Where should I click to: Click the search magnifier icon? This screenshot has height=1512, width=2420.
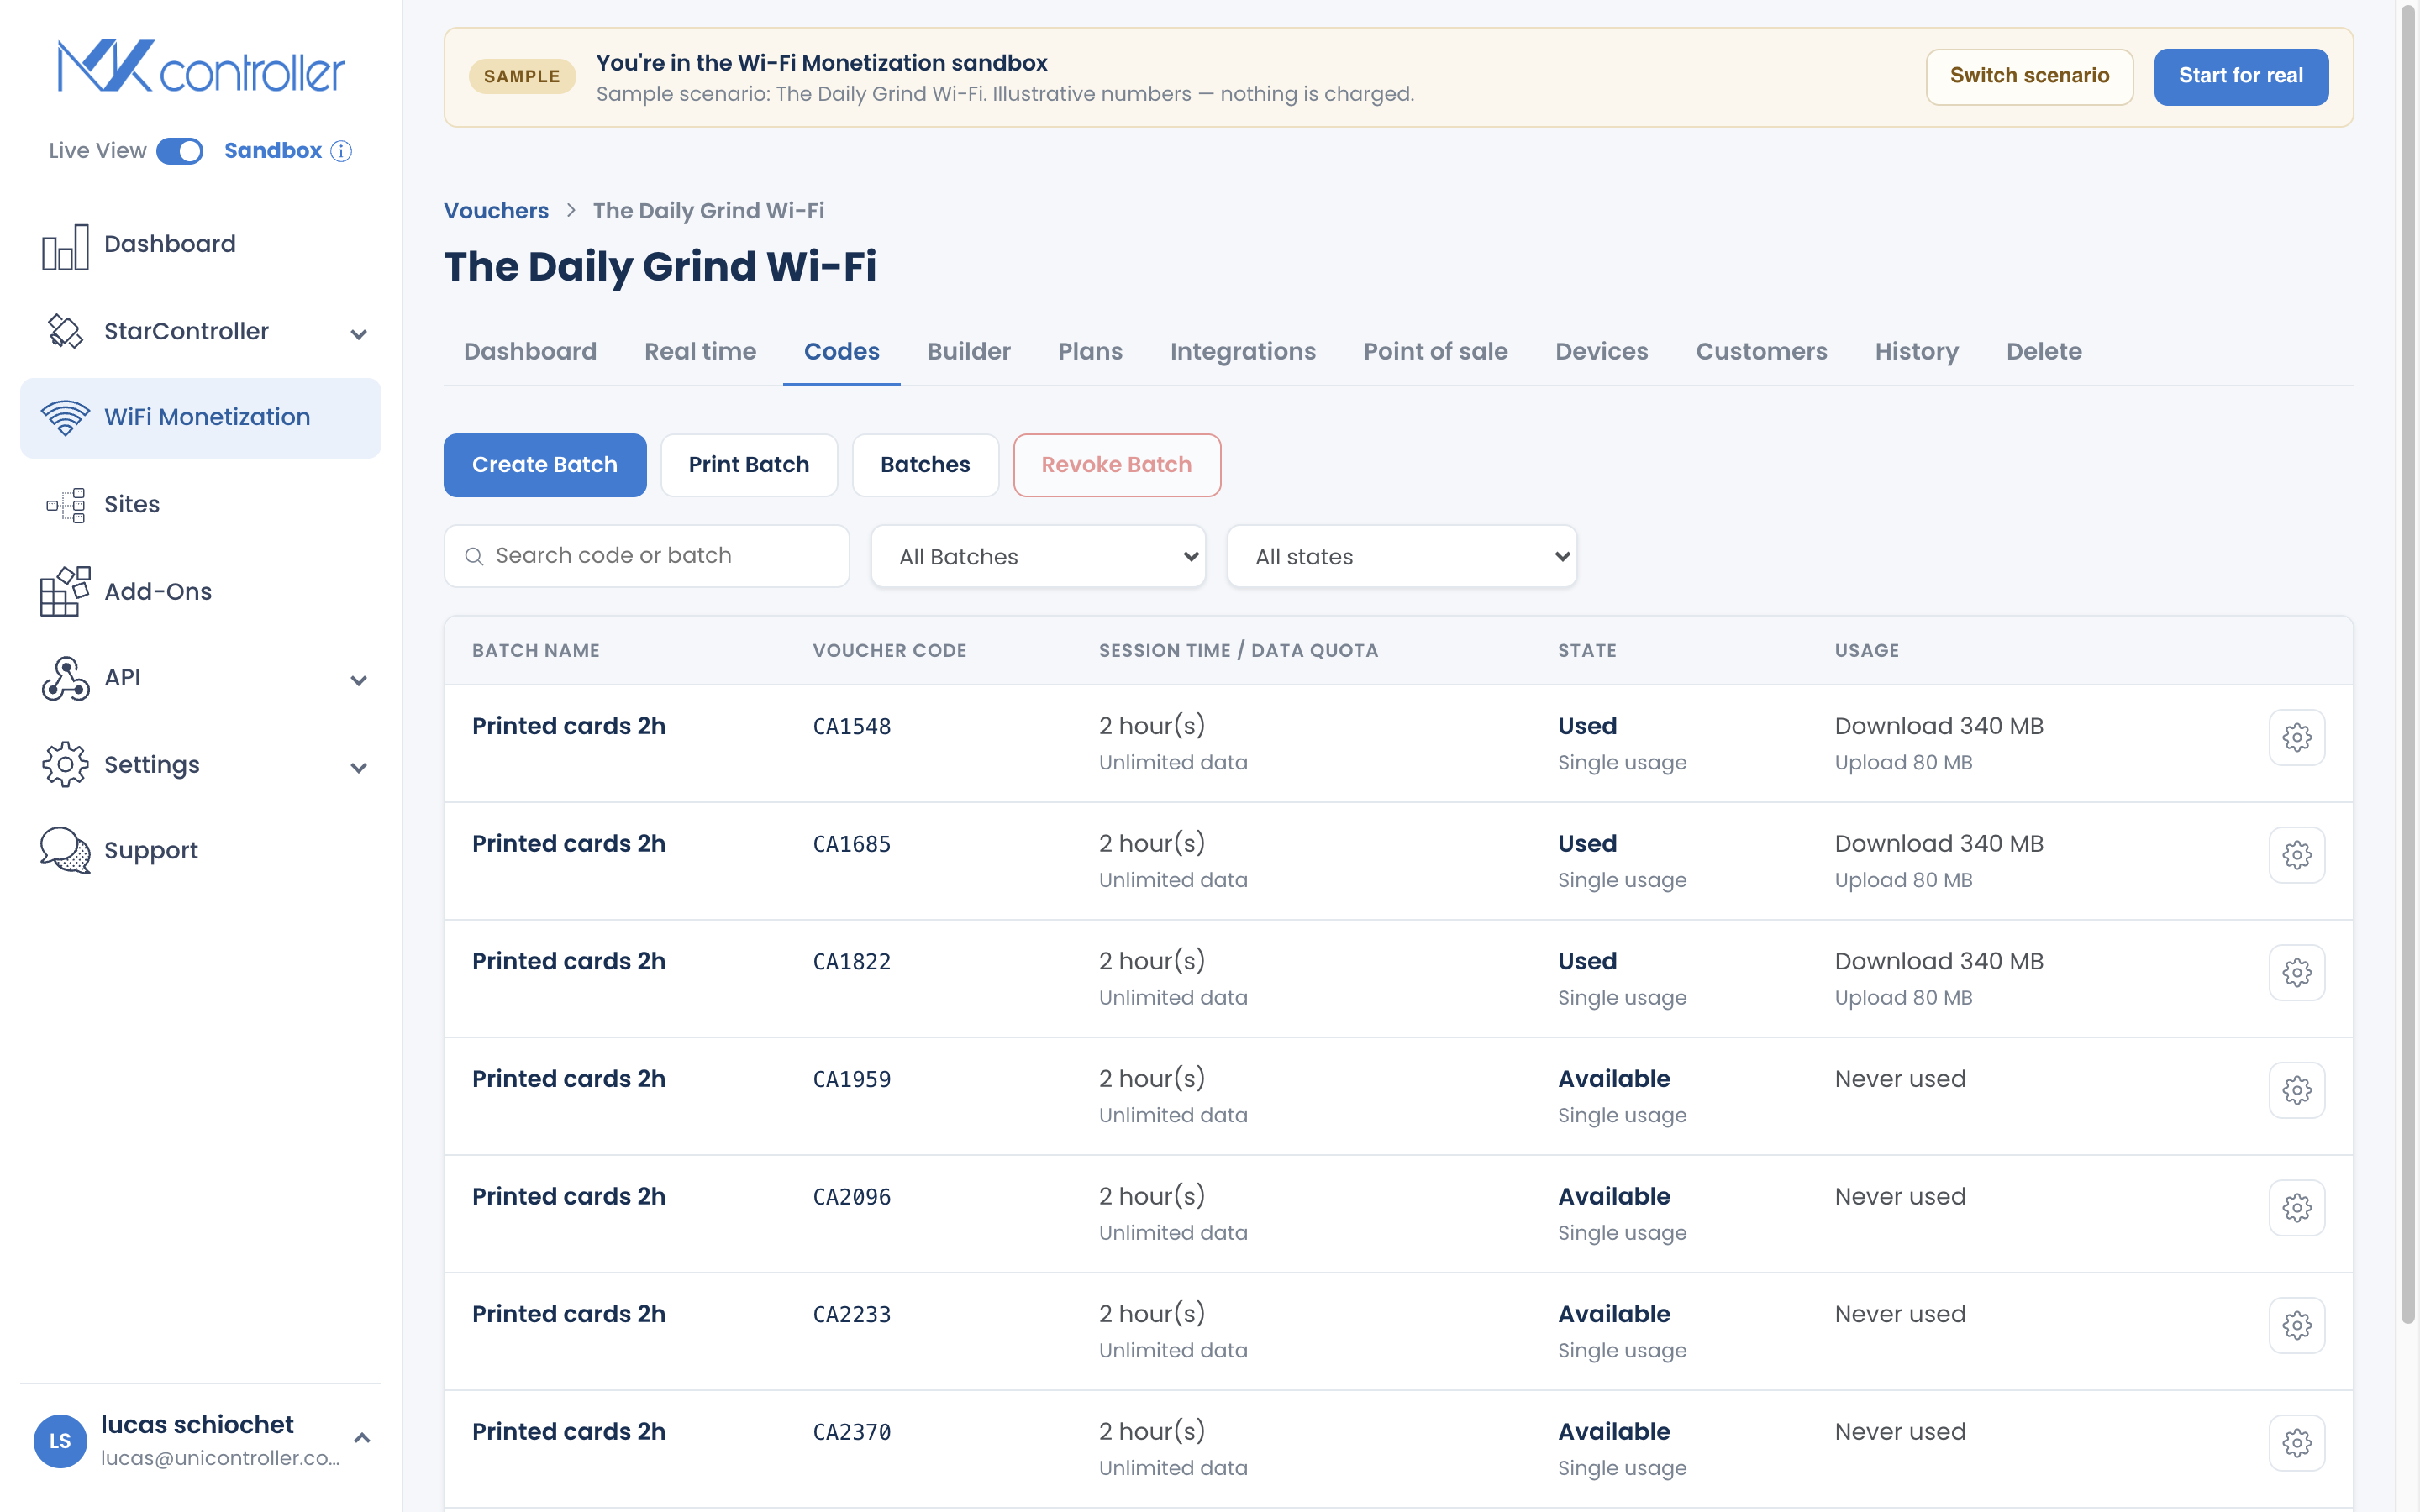(474, 556)
